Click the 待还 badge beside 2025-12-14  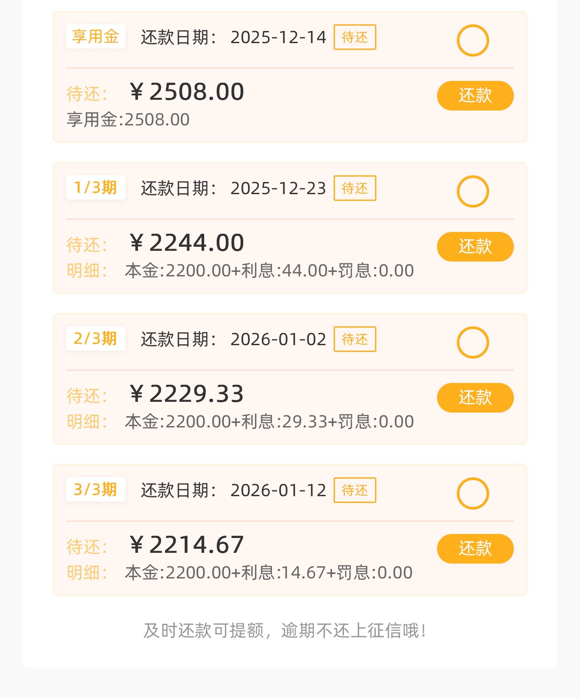(x=355, y=37)
